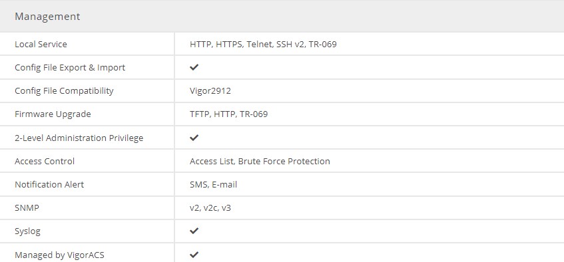Click the Managed by VigorACS label

tap(59, 255)
